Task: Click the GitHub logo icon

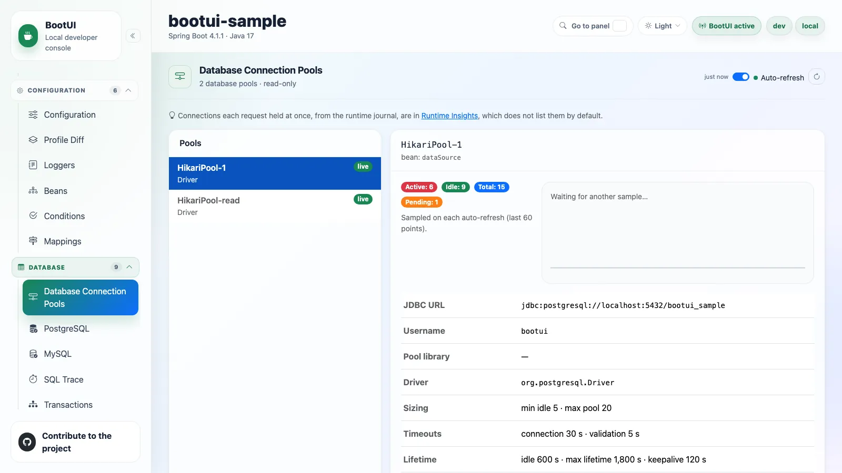Action: point(27,442)
